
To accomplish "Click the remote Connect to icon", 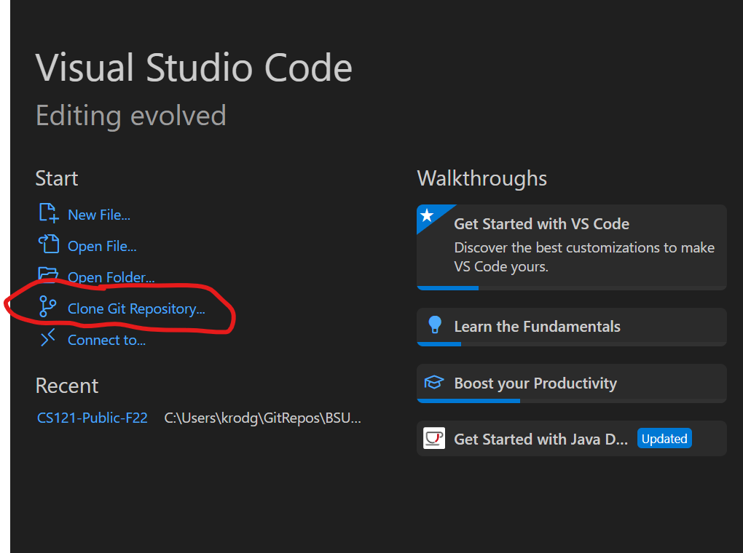I will 48,338.
